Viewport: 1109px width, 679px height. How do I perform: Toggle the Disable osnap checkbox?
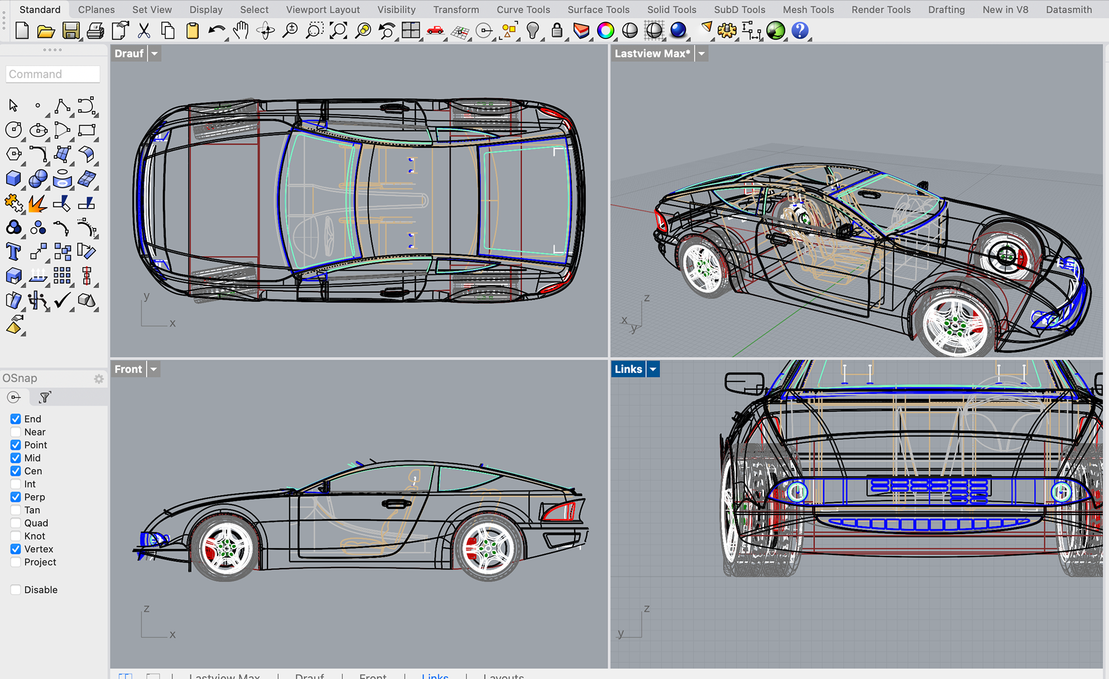pyautogui.click(x=16, y=590)
